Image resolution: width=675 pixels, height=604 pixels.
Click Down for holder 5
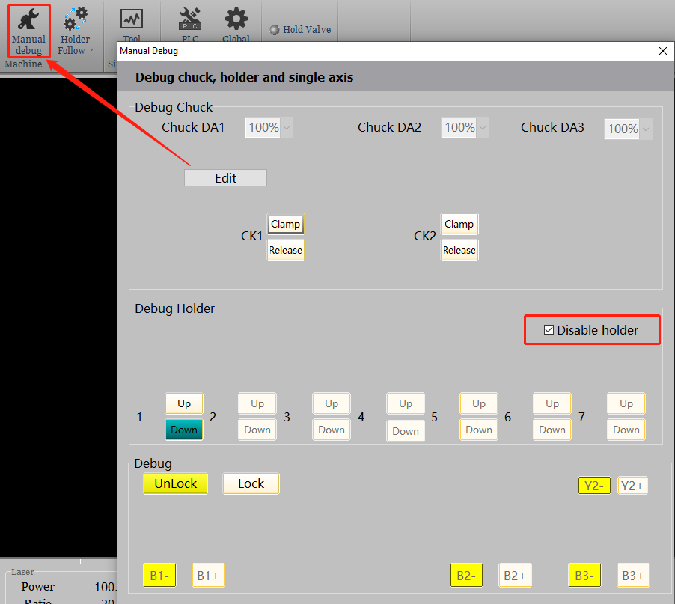pyautogui.click(x=479, y=430)
